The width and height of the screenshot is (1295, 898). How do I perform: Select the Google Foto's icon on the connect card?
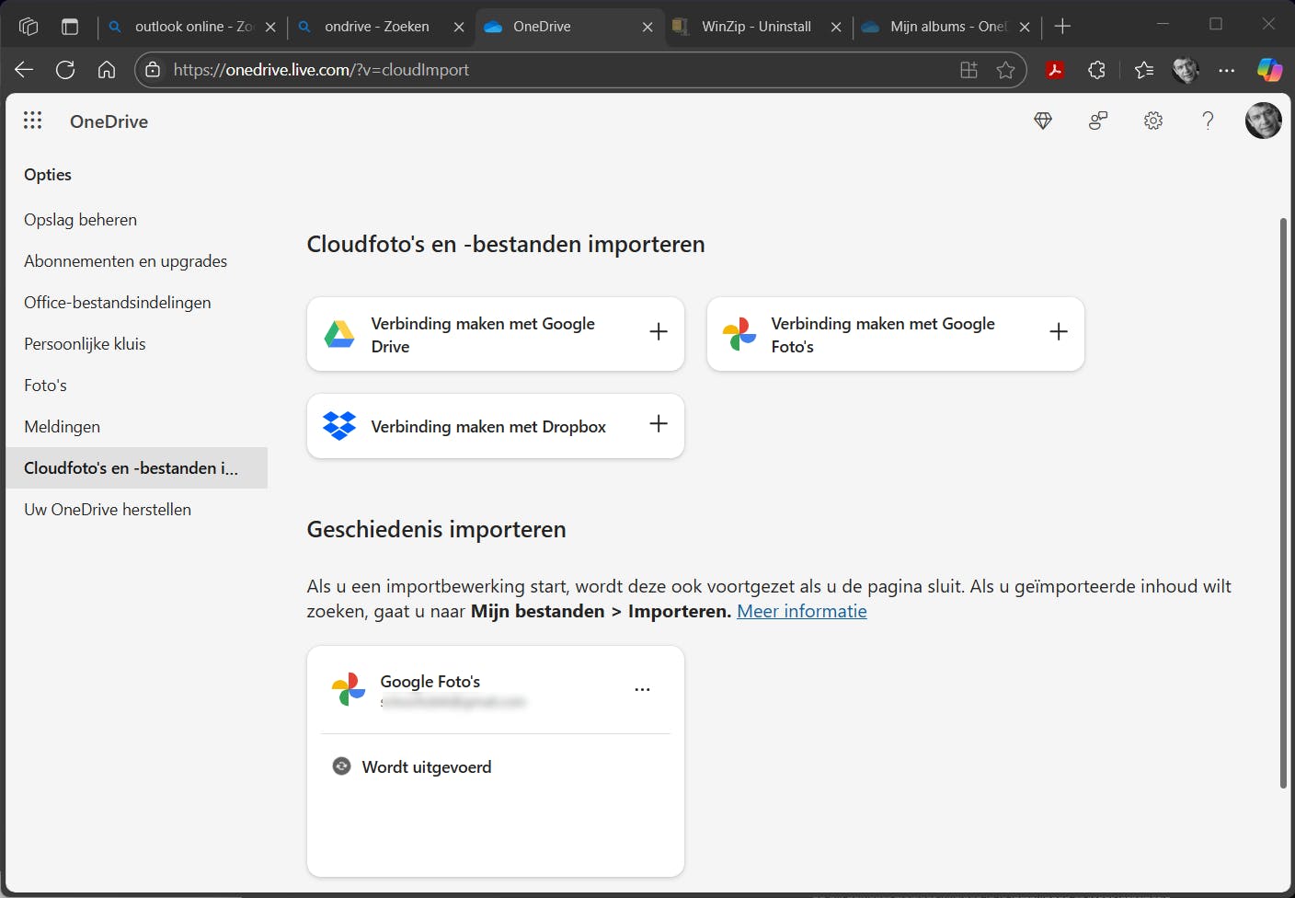tap(739, 334)
